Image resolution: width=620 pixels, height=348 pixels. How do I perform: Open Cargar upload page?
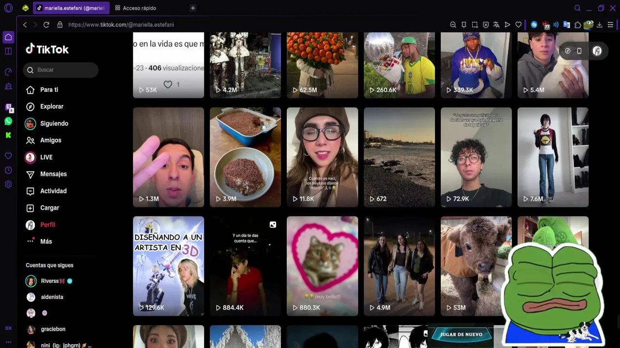pyautogui.click(x=49, y=208)
